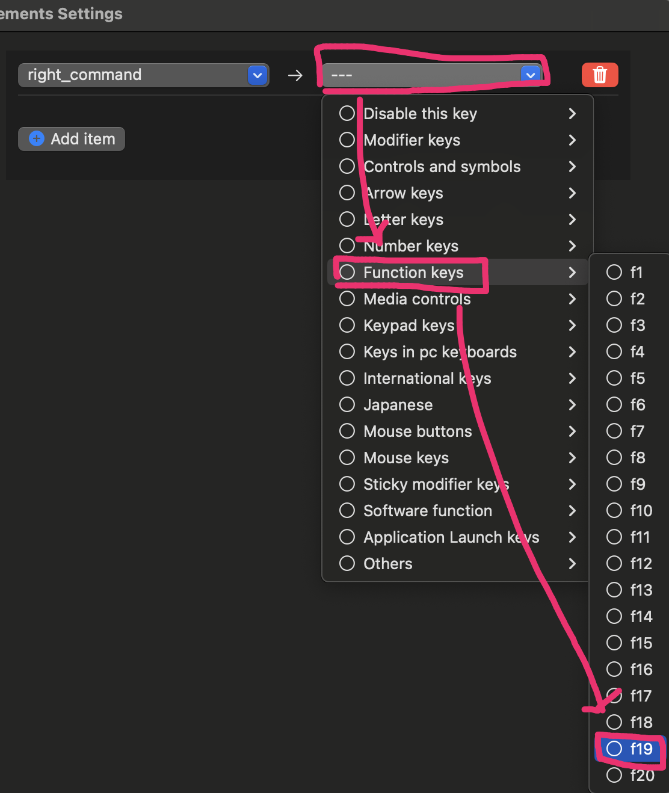Open the Japanese menu entry
The height and width of the screenshot is (793, 669).
pyautogui.click(x=458, y=405)
